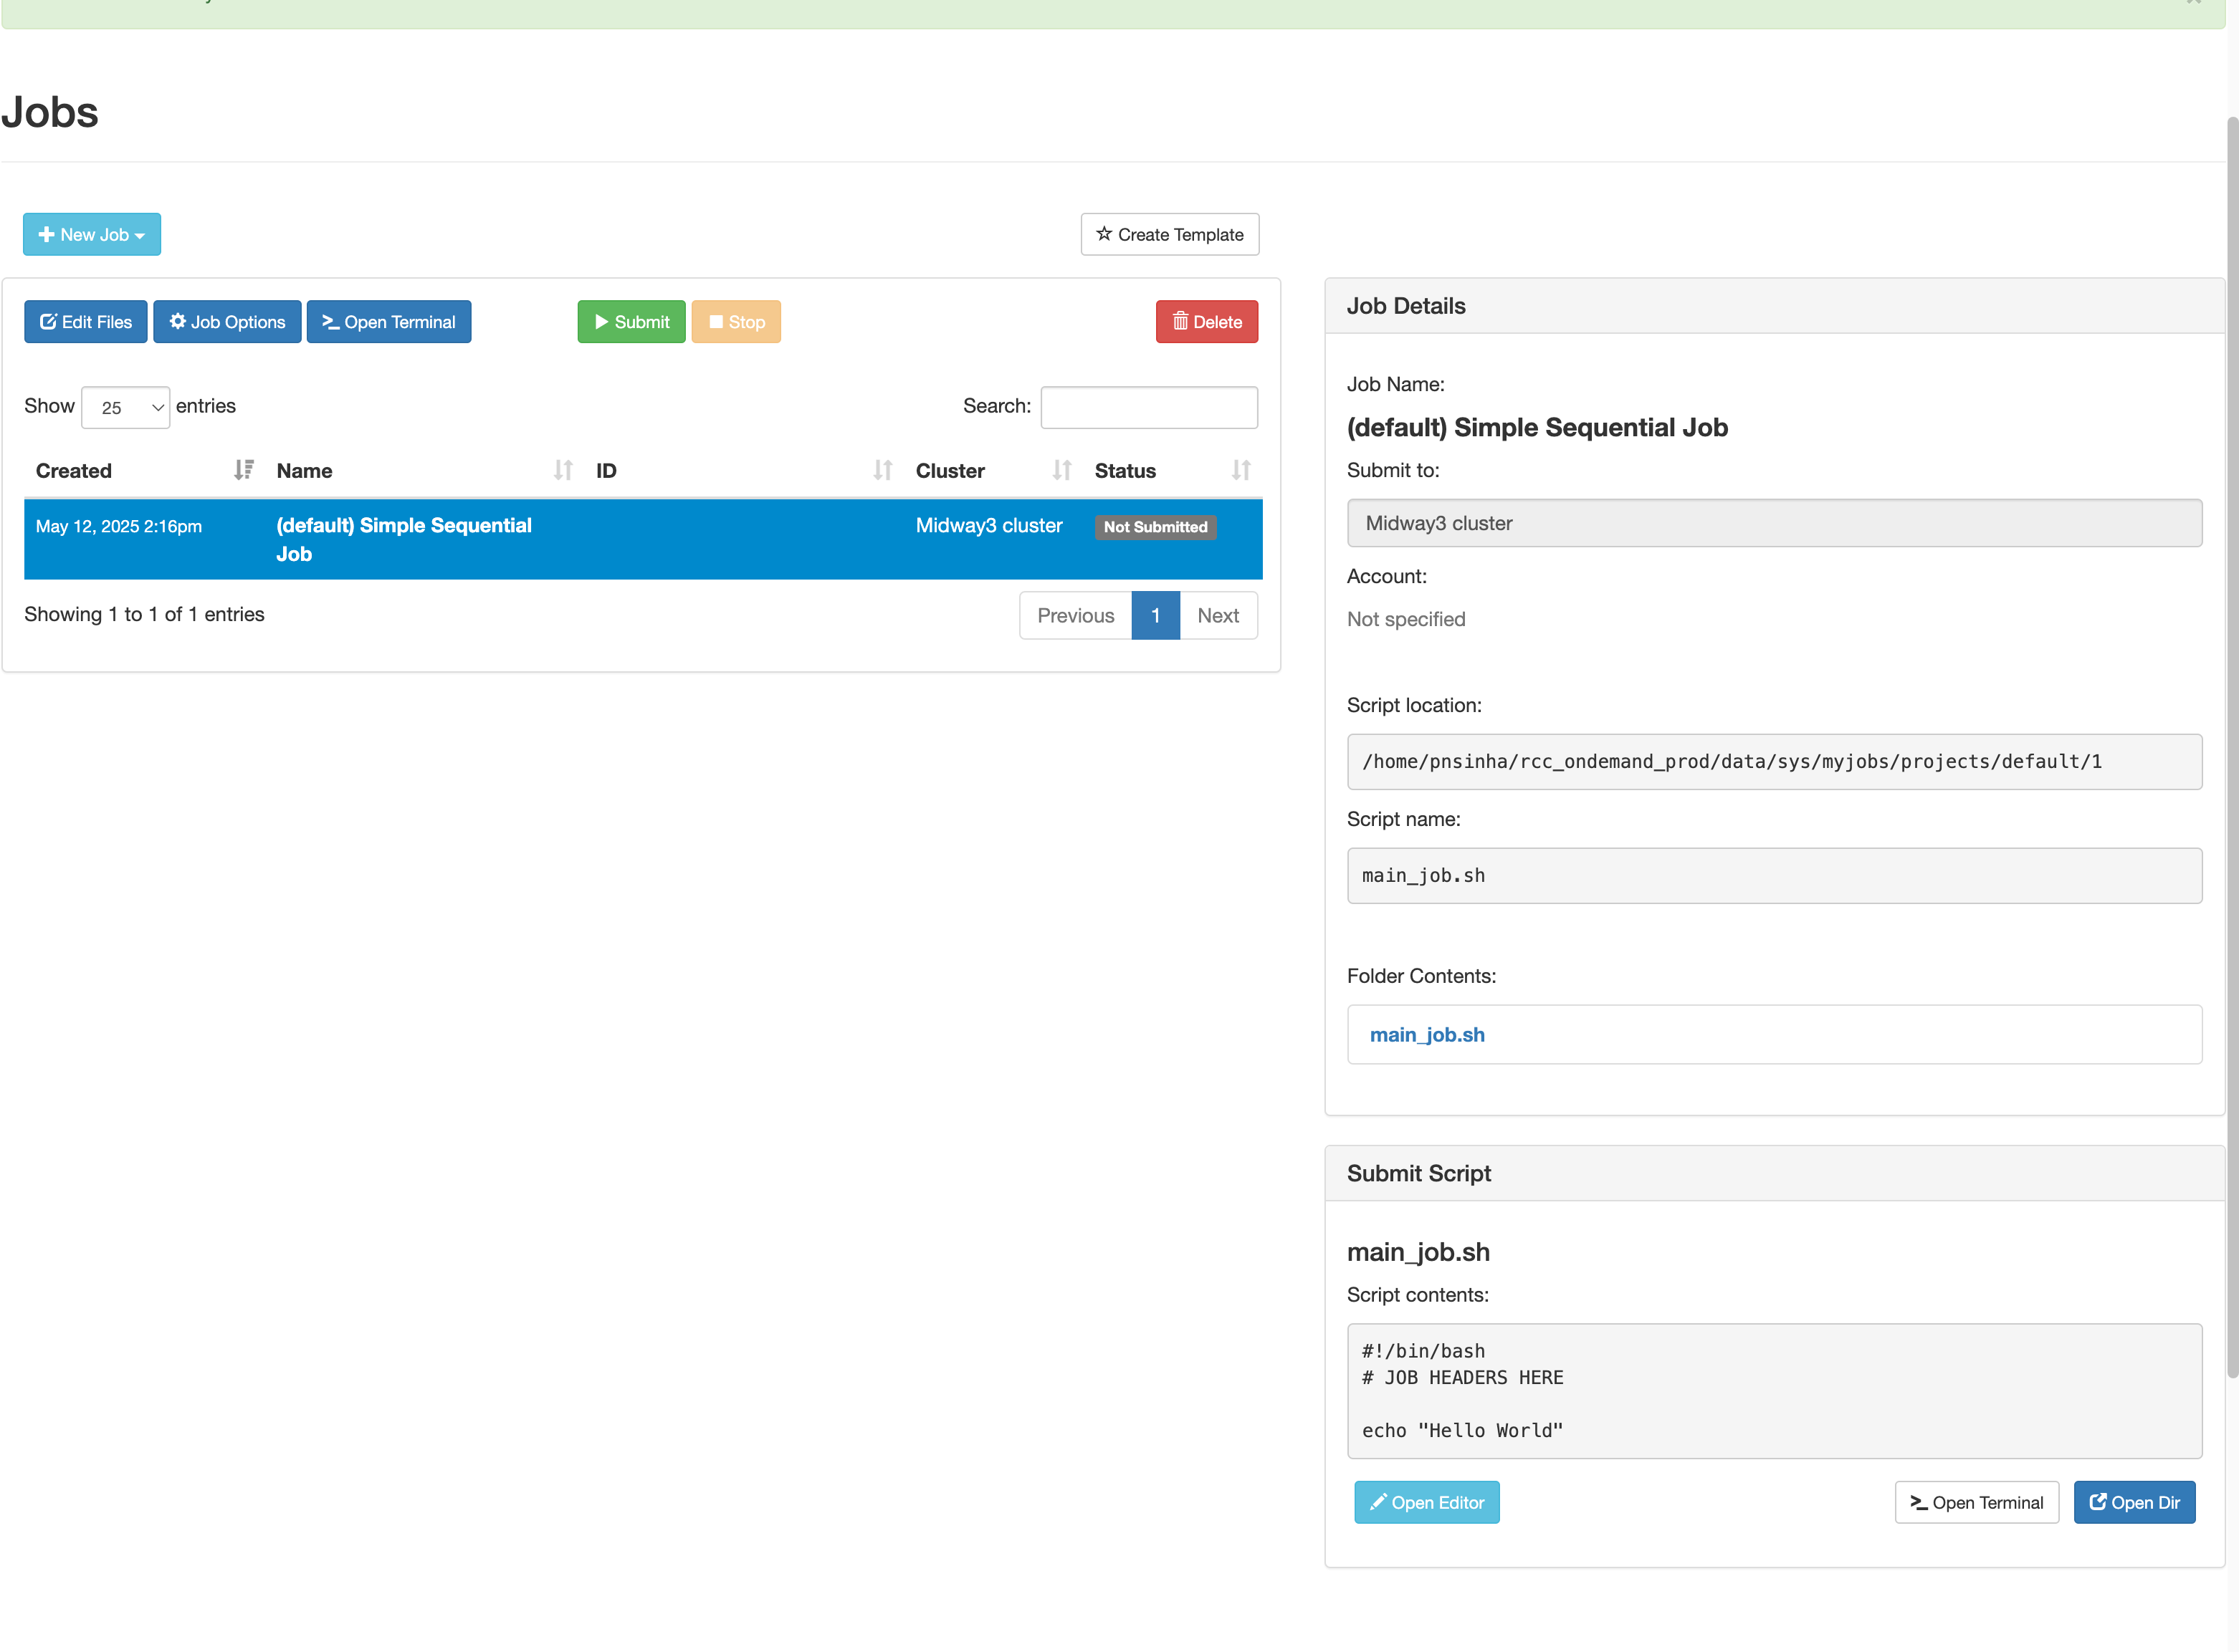Stop the running job
The image size is (2239, 1652).
point(736,322)
